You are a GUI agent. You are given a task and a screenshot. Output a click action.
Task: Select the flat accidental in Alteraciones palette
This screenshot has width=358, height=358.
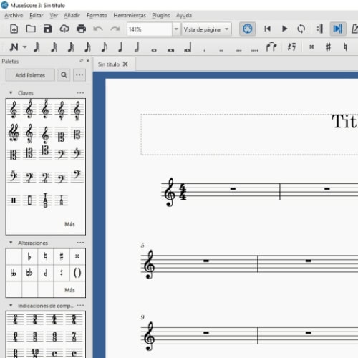tap(29, 256)
